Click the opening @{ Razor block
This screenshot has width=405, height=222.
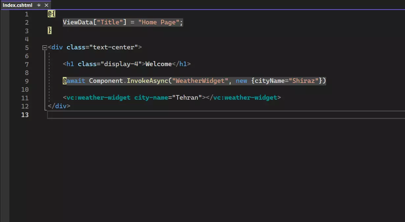[x=51, y=14]
